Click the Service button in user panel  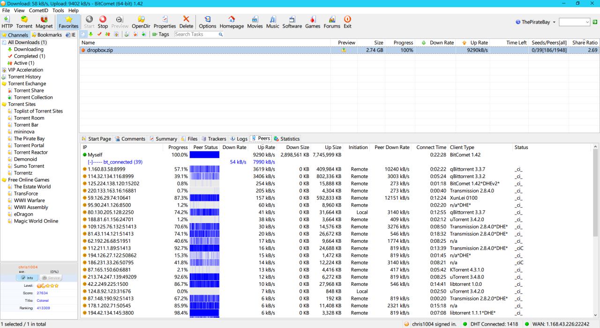click(x=51, y=278)
